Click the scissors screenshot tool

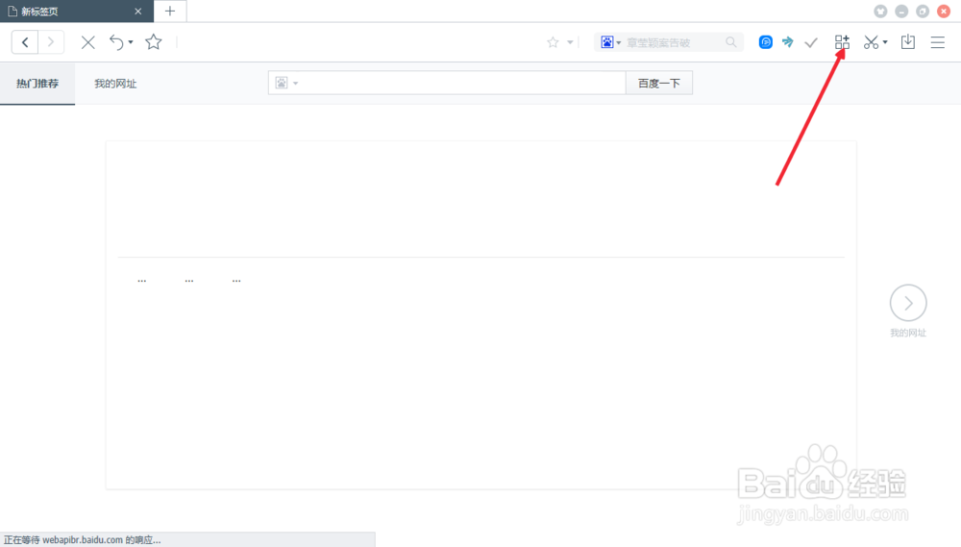pyautogui.click(x=871, y=41)
